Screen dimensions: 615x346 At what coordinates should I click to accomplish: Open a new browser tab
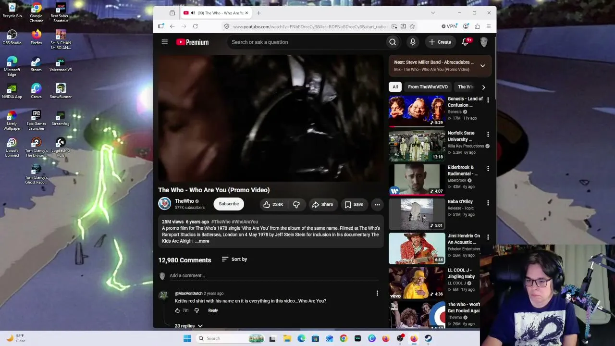tap(258, 13)
